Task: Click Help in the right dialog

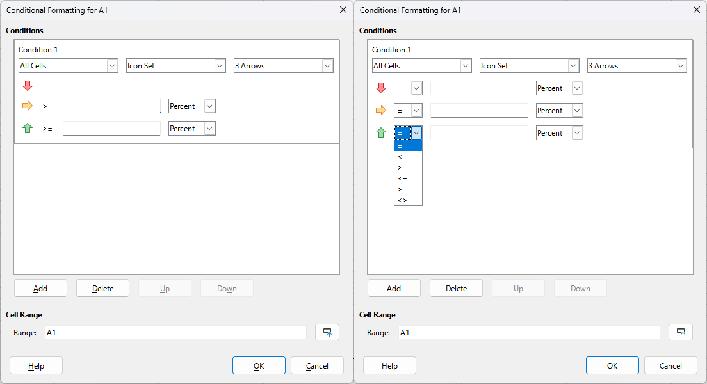Action: tap(389, 365)
